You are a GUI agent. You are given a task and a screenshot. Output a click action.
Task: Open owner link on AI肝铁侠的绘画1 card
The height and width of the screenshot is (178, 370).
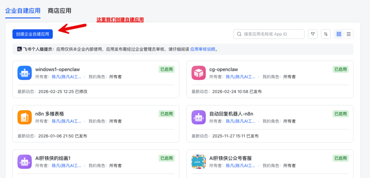66,165
